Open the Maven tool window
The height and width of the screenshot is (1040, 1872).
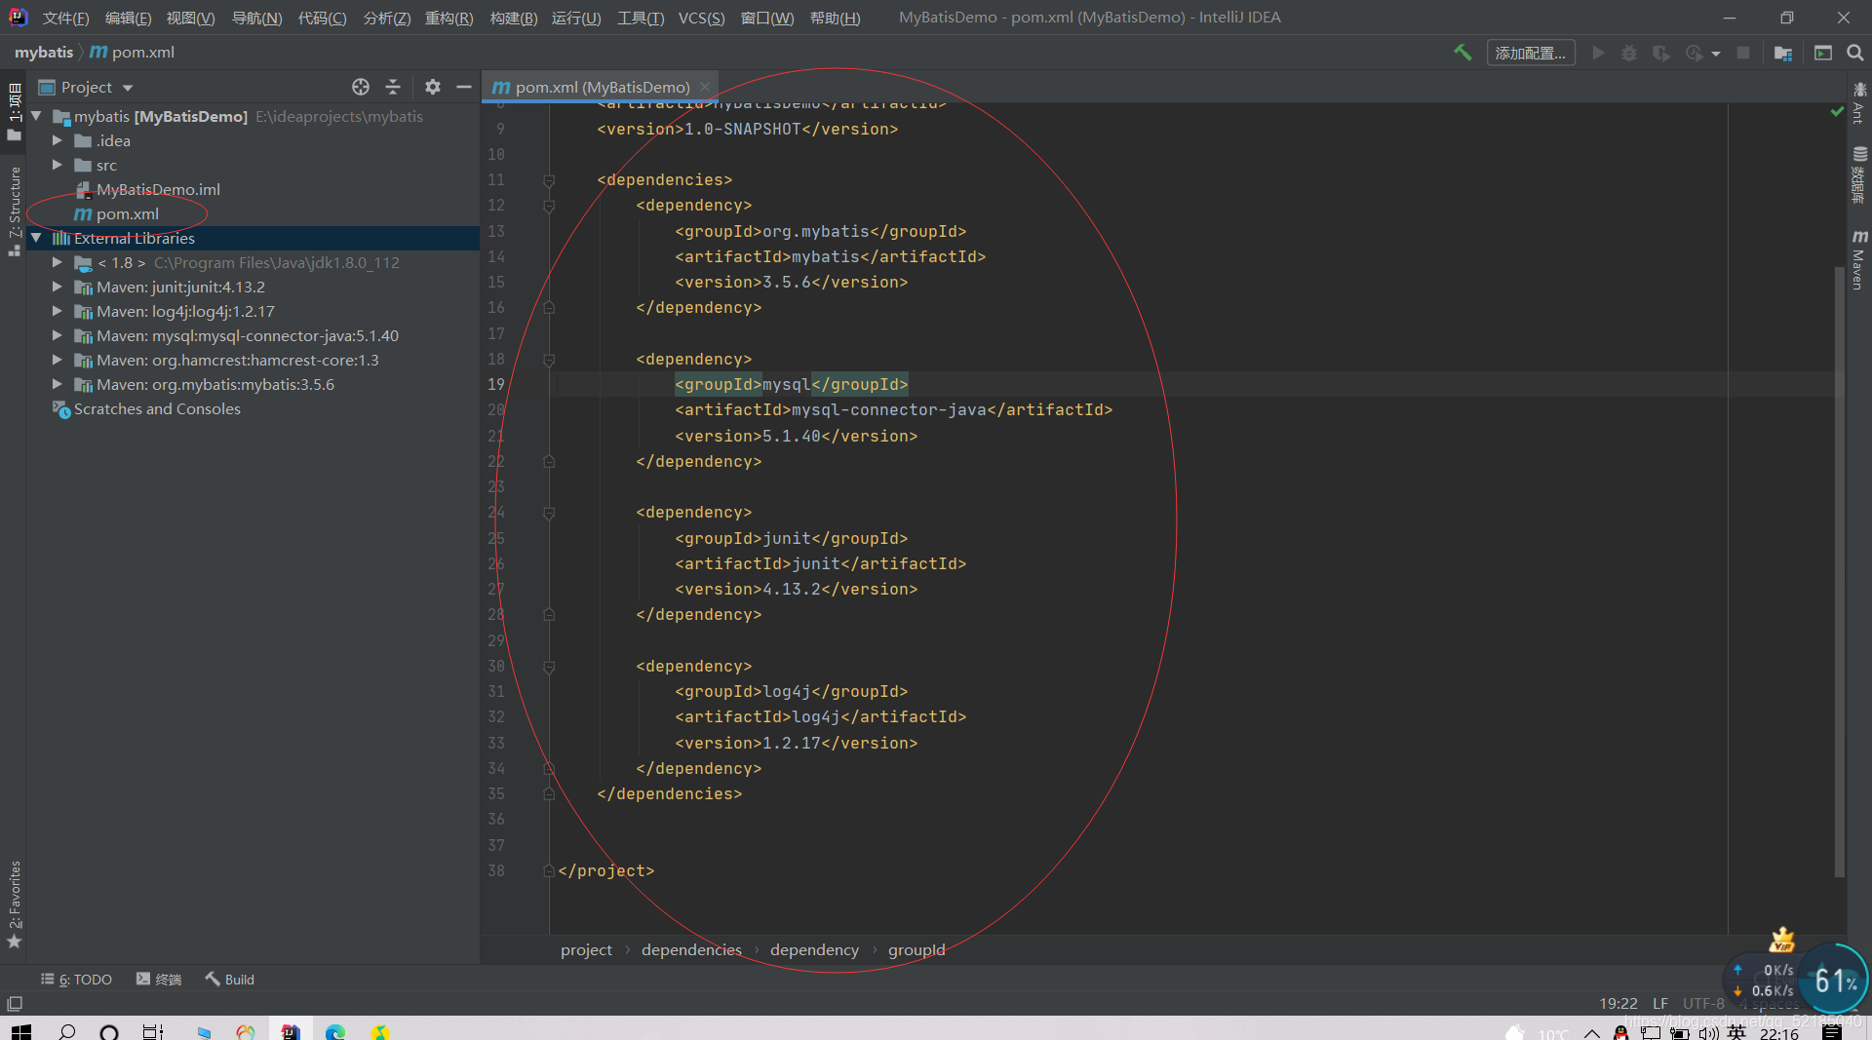point(1859,259)
